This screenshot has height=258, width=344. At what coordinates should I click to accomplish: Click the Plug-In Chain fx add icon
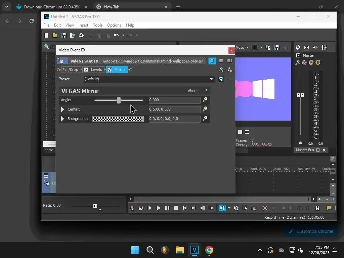coord(221,70)
